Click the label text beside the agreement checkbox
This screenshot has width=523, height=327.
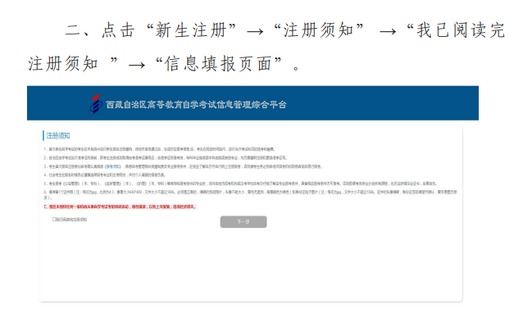(71, 220)
